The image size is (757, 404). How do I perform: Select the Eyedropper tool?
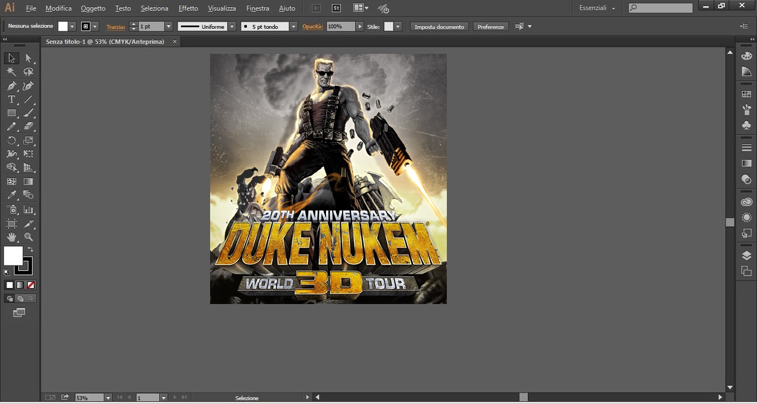click(x=11, y=195)
